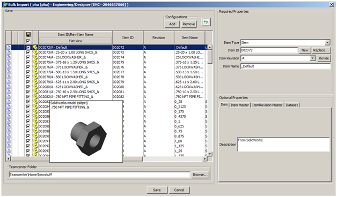Click the Bulk Import window title icon

(5, 4)
